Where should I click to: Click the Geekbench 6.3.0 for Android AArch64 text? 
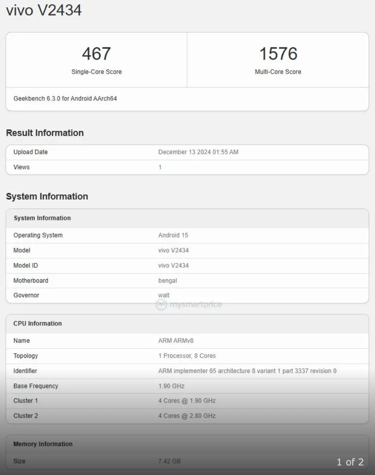coord(65,99)
